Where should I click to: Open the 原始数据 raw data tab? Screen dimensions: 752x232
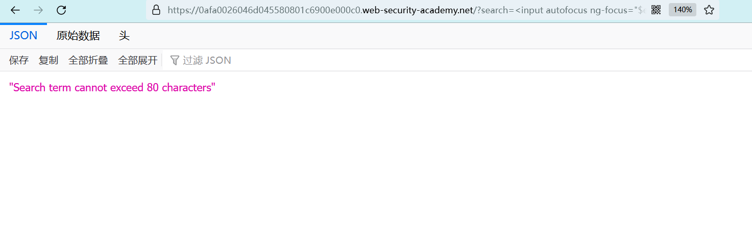click(x=78, y=36)
